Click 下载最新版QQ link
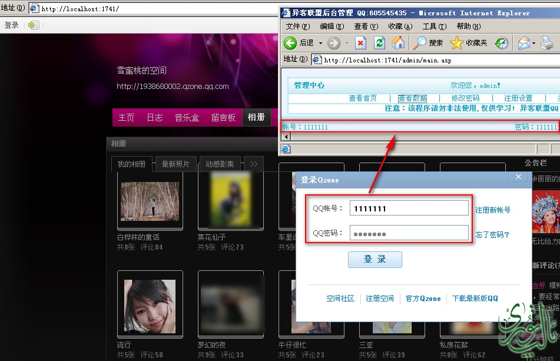This screenshot has width=560, height=361. coord(475,299)
